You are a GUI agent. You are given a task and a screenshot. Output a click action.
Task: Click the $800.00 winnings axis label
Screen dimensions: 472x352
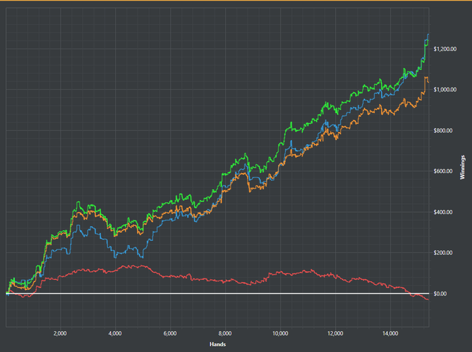coord(443,131)
